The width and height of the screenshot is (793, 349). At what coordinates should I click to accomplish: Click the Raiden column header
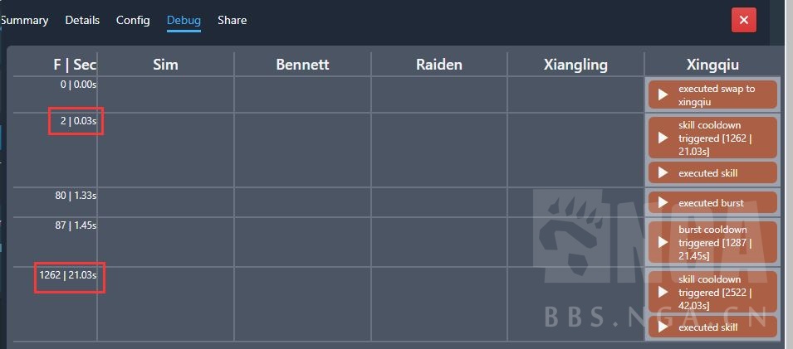click(x=439, y=65)
